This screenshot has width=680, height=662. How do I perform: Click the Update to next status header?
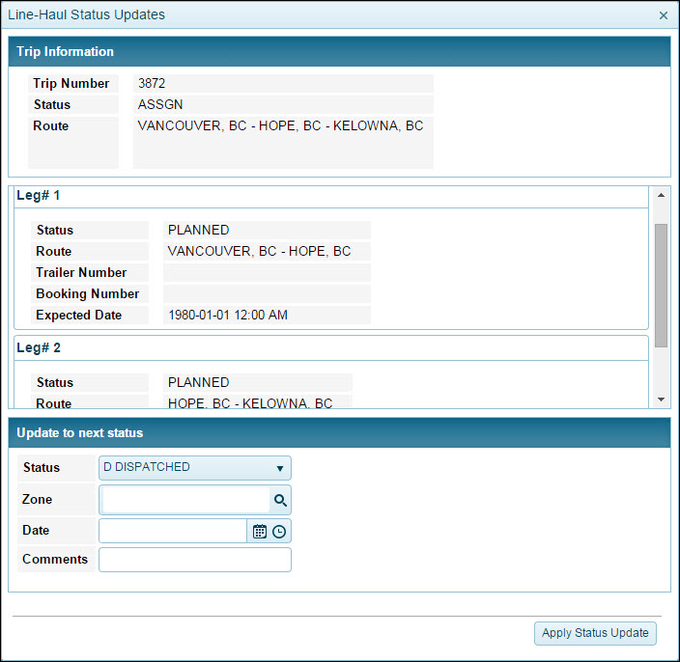coord(339,432)
